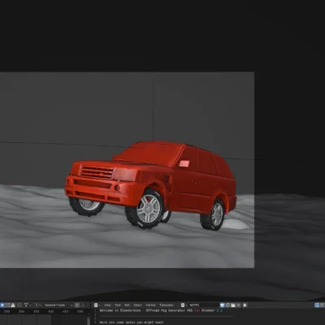Open the Edit menu in text editor

tap(127, 305)
